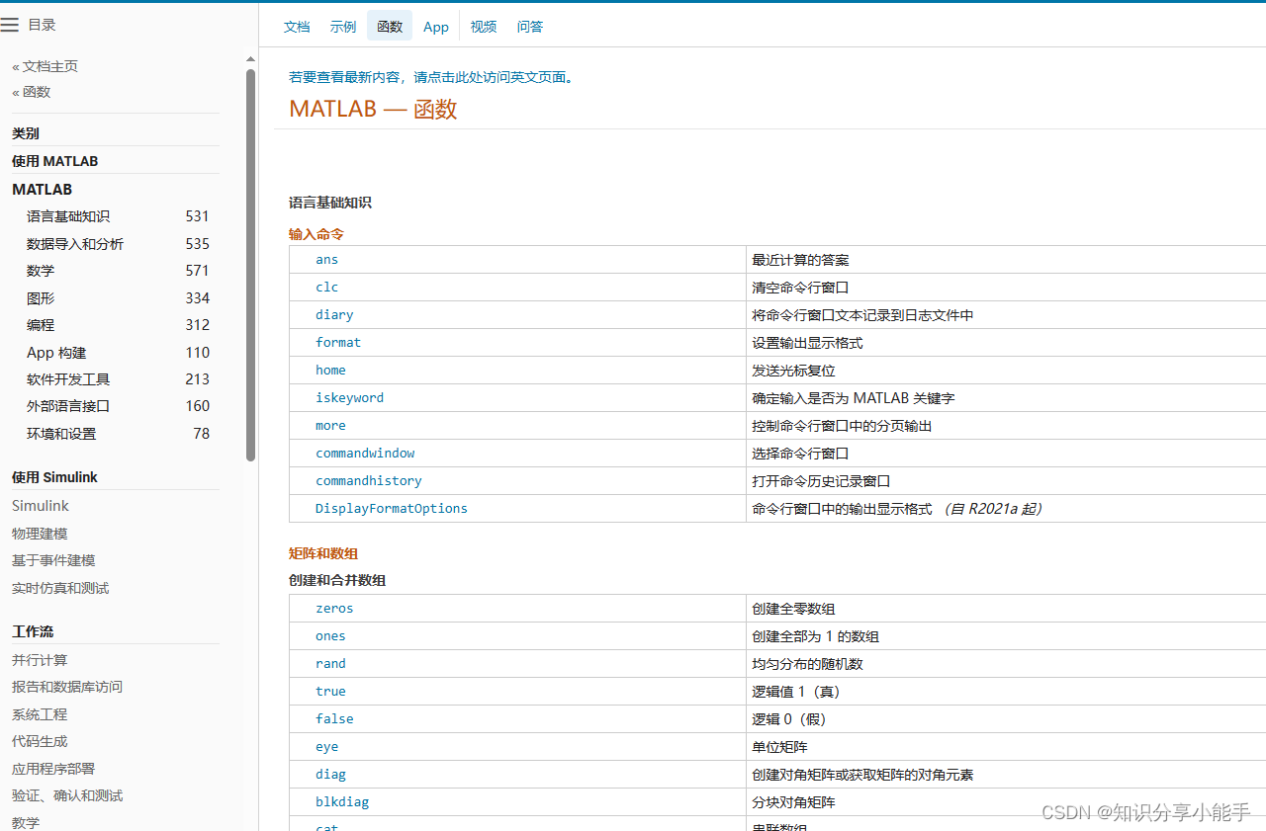Open 系统工程 link
Viewport: 1266px width, 831px height.
tap(40, 714)
